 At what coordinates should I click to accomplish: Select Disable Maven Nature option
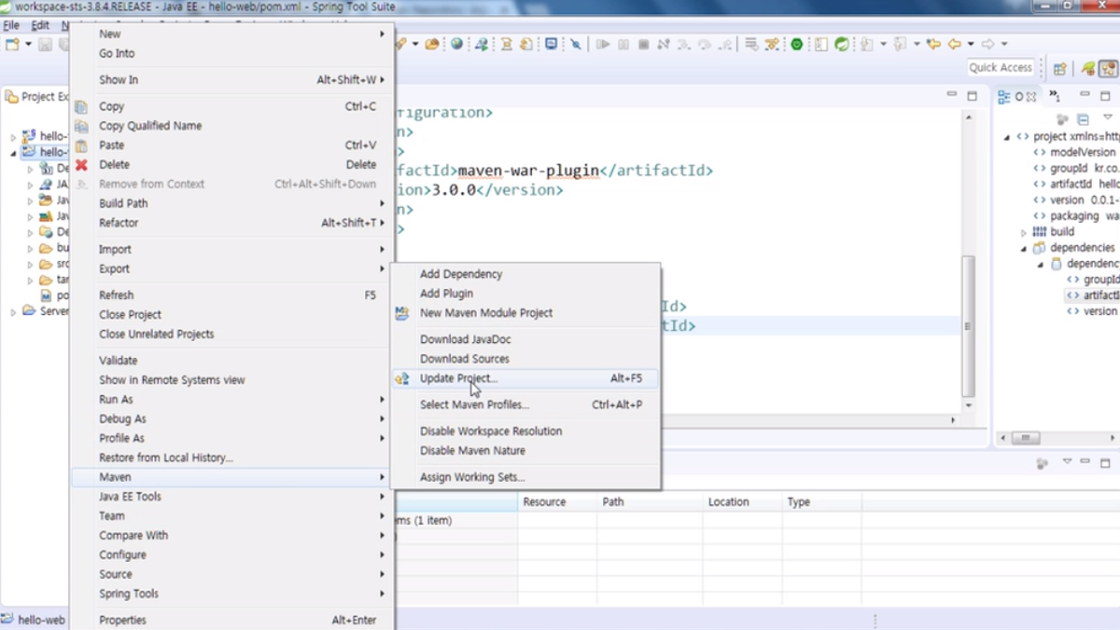[x=525, y=450]
